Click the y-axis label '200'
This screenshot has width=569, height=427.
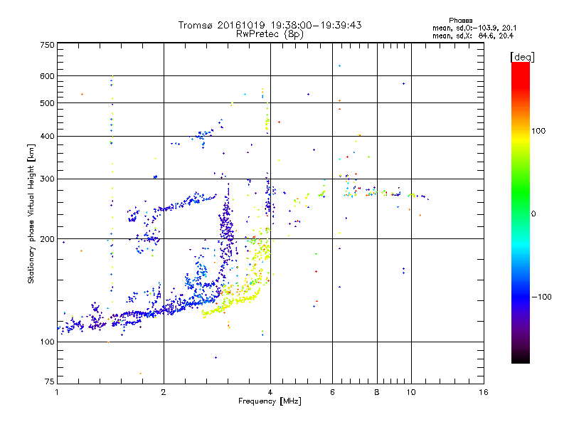click(47, 239)
